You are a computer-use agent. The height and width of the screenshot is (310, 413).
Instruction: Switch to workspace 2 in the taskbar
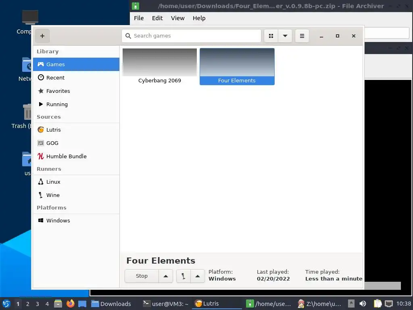click(28, 304)
